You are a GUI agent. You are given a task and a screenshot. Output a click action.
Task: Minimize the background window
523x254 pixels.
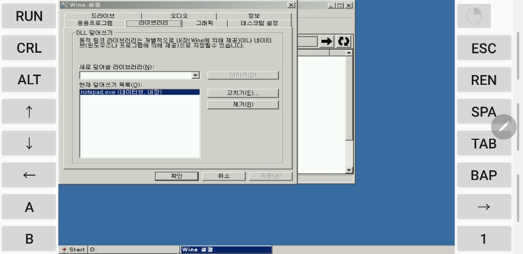click(332, 5)
